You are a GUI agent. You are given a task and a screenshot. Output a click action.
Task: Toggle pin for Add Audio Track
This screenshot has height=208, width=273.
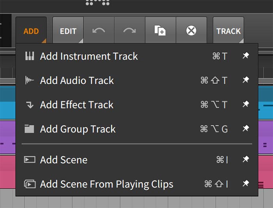click(246, 80)
